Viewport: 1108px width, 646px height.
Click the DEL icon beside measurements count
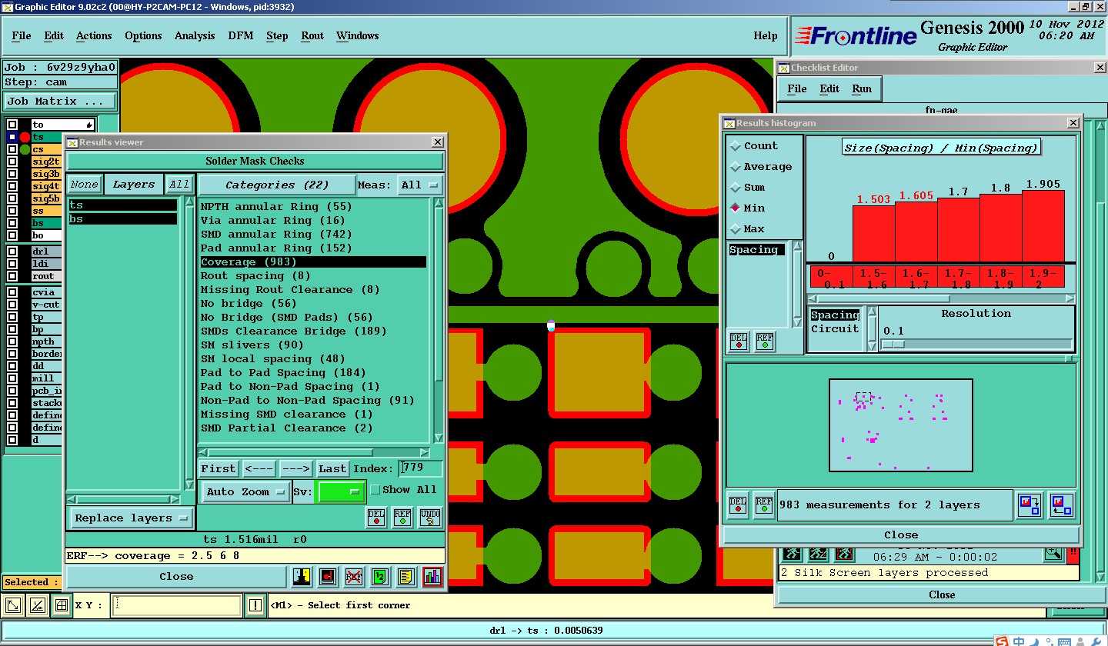pos(738,505)
